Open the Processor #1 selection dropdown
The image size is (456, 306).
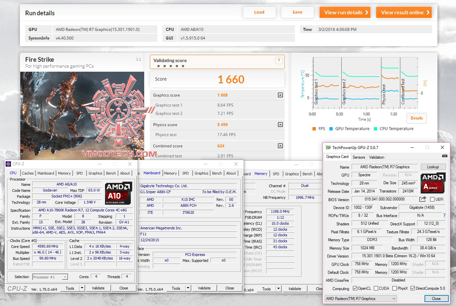(x=65, y=277)
